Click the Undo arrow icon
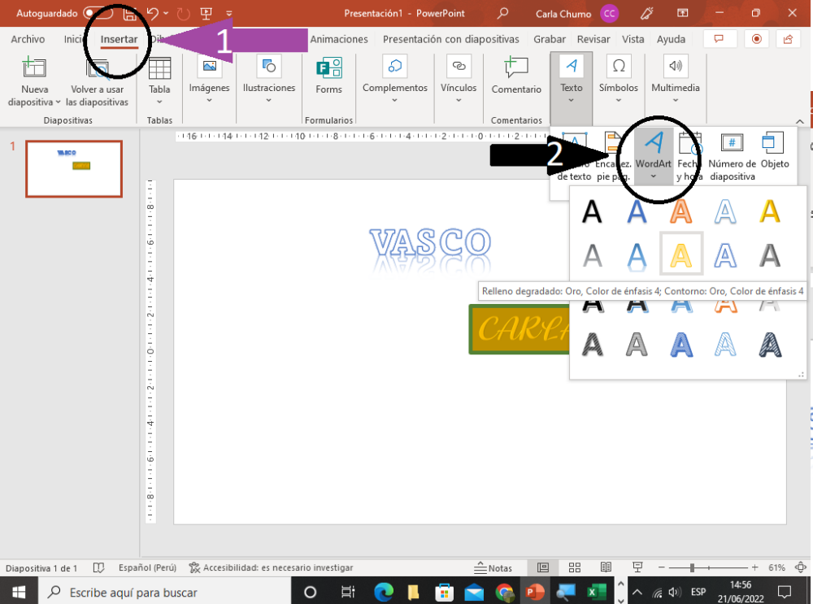813x604 pixels. (x=153, y=14)
